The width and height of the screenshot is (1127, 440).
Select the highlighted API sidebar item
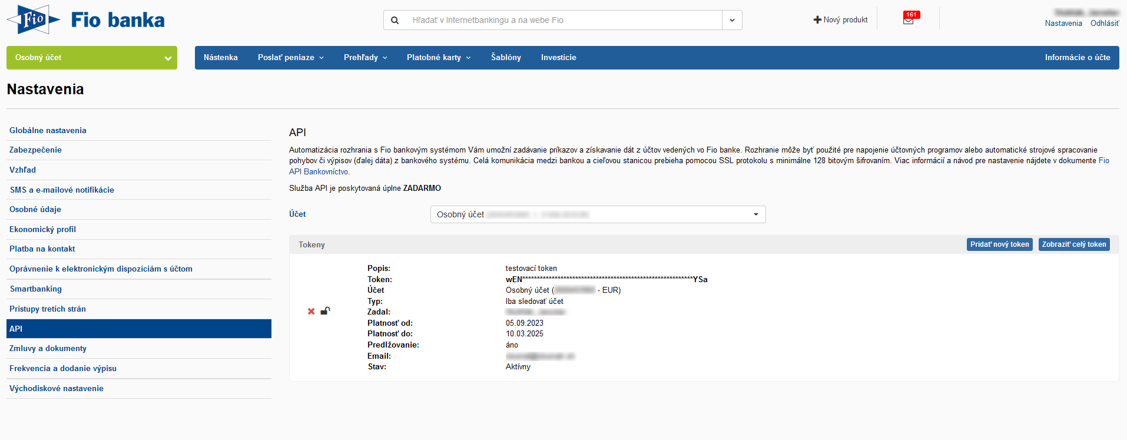[139, 329]
